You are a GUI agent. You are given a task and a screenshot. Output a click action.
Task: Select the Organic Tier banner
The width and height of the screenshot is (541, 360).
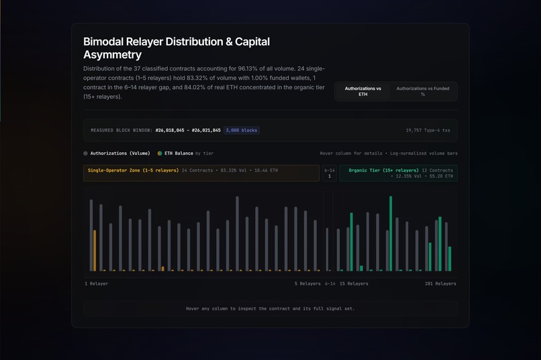tap(399, 173)
